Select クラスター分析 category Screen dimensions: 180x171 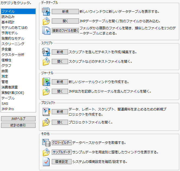coord(18,55)
